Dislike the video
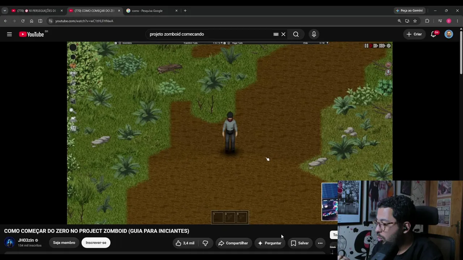 [205, 243]
